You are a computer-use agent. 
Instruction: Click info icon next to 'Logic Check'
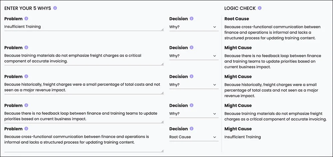(x=260, y=8)
